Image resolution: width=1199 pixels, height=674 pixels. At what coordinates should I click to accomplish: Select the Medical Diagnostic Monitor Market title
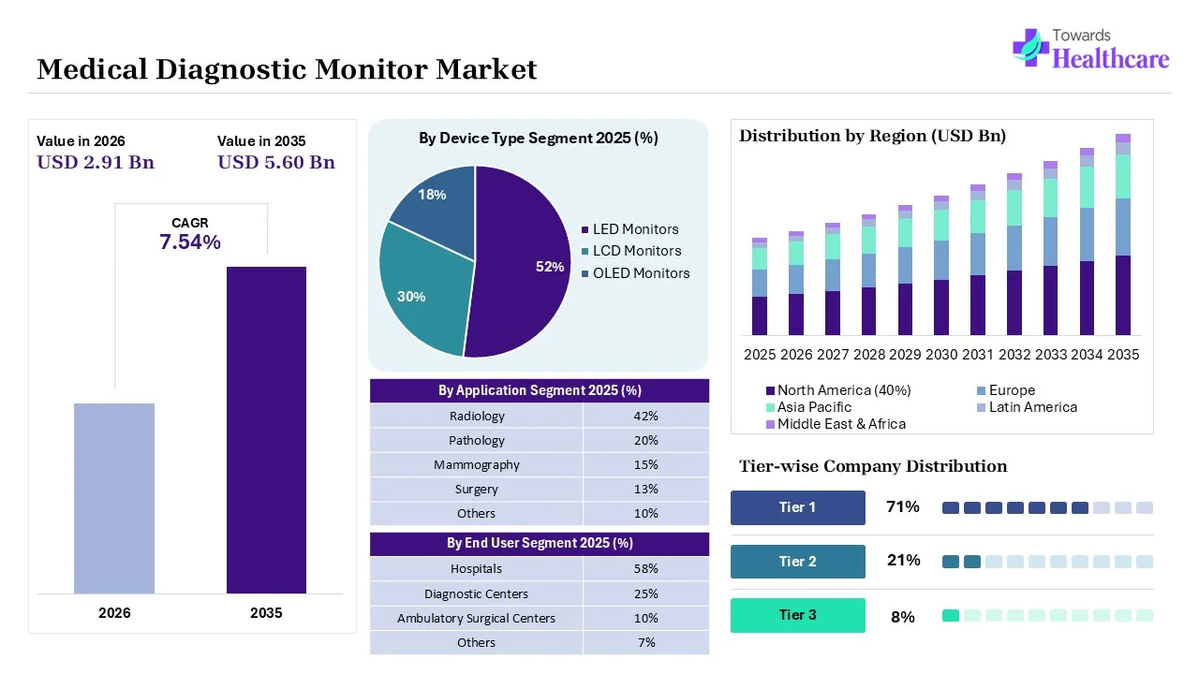click(x=287, y=69)
